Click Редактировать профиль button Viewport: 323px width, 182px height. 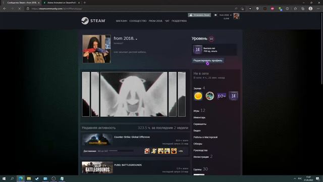point(208,61)
